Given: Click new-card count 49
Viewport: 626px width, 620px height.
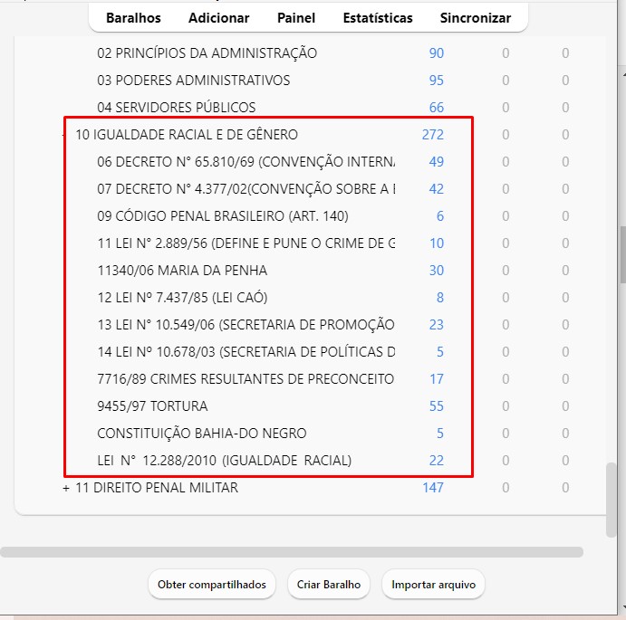Looking at the screenshot, I should point(437,162).
